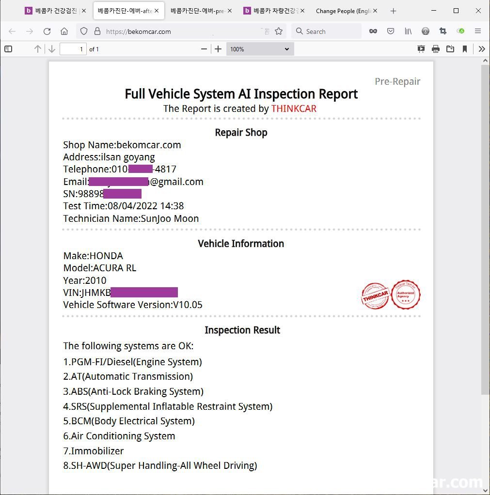Close the 베콤카진단-에버-after tab
The height and width of the screenshot is (495, 490).
(x=157, y=11)
